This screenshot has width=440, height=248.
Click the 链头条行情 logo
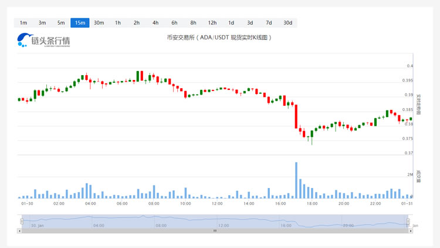coord(43,40)
